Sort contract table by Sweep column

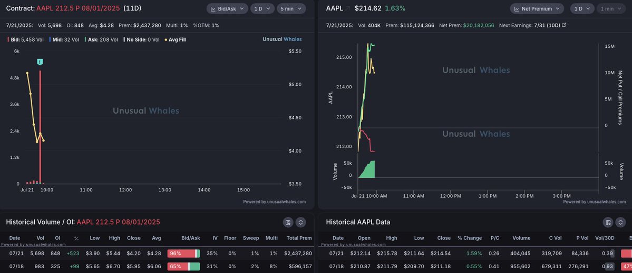coord(250,238)
